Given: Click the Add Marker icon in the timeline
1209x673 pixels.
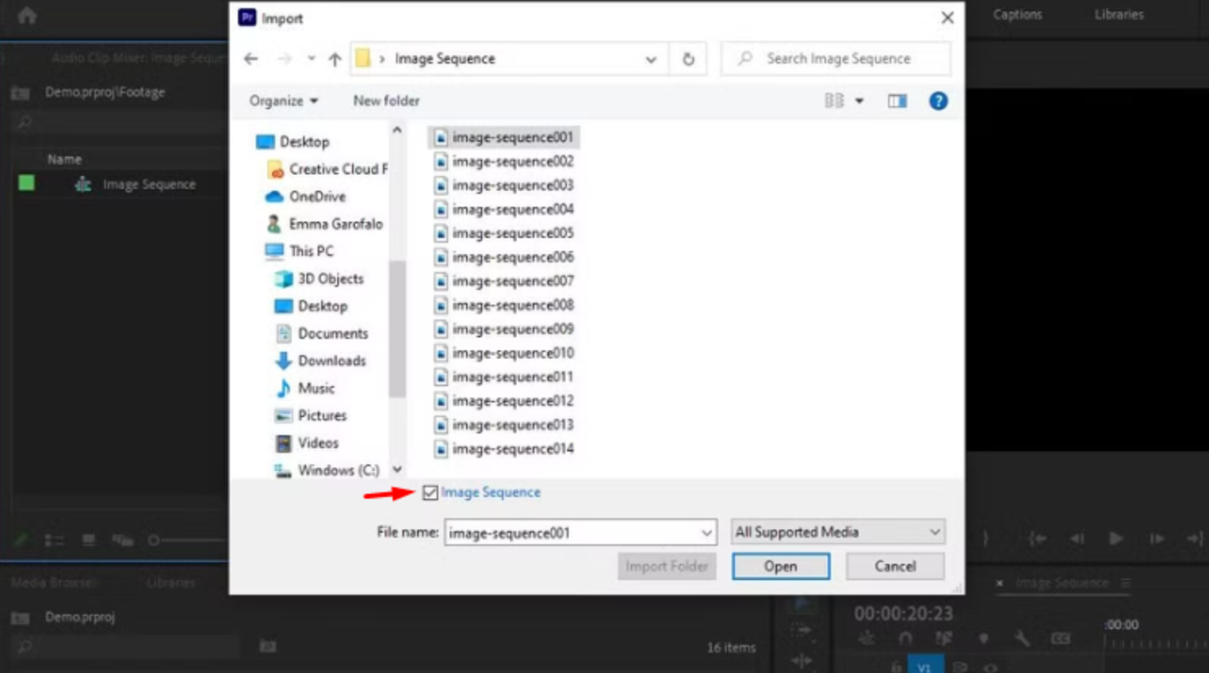Looking at the screenshot, I should (x=985, y=638).
